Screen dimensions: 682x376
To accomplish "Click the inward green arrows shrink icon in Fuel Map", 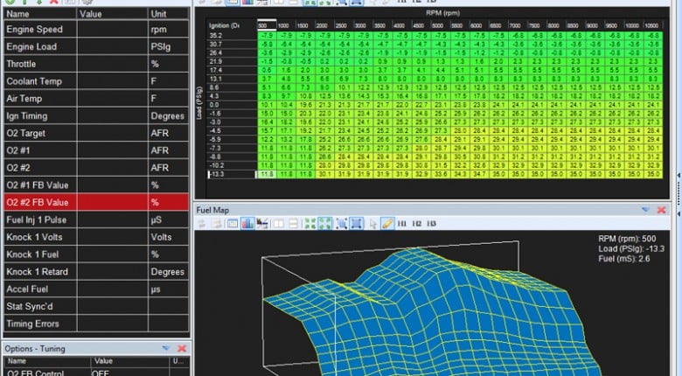I will pyautogui.click(x=310, y=224).
